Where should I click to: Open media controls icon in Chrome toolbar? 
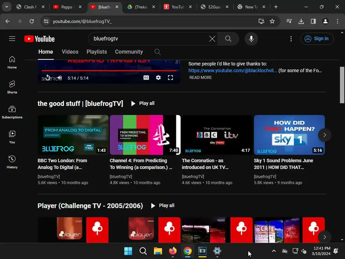point(289,21)
